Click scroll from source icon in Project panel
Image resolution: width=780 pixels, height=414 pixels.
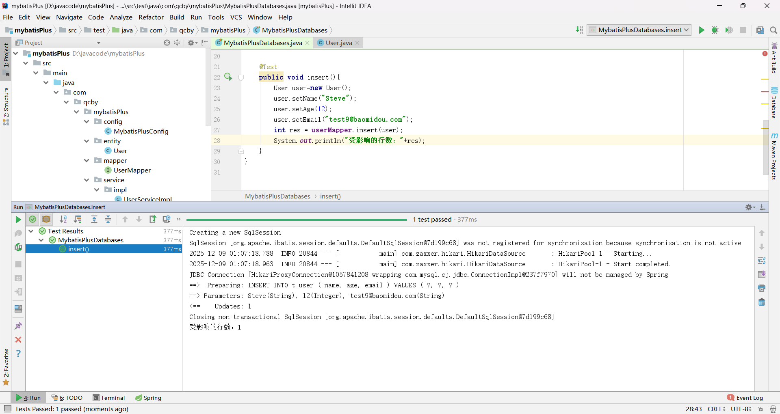[167, 43]
